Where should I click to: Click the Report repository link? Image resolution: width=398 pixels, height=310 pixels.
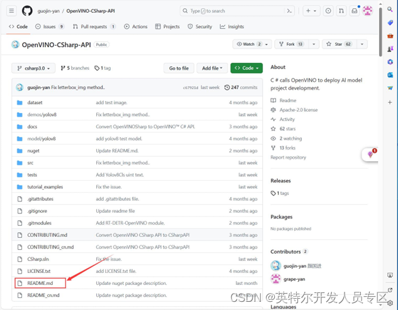(289, 158)
